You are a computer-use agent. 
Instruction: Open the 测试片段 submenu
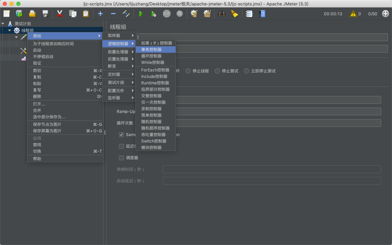(119, 82)
